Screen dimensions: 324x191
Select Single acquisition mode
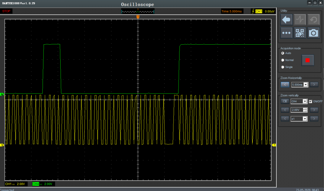tap(283, 67)
